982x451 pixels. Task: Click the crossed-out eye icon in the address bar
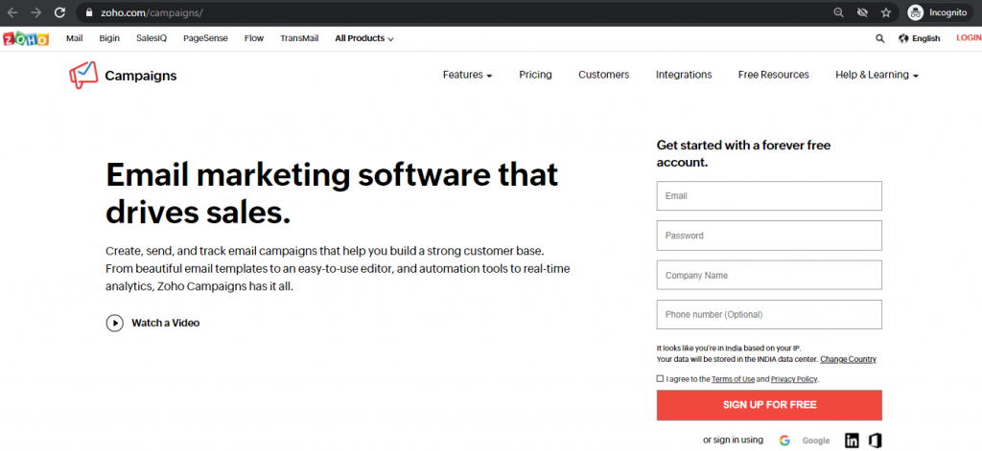pos(862,12)
